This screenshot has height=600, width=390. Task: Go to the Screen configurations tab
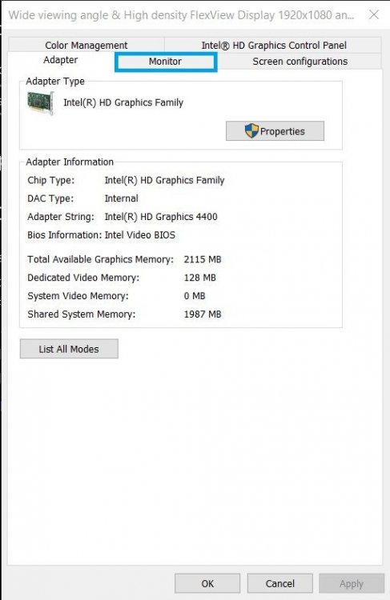click(x=300, y=62)
